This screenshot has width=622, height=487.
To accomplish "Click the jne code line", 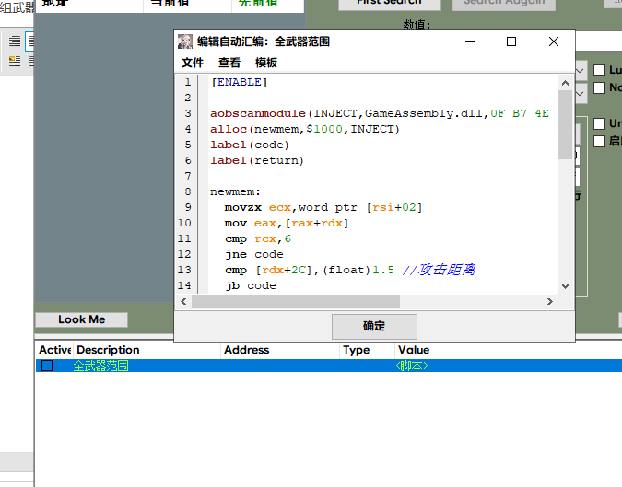I will pyautogui.click(x=254, y=254).
